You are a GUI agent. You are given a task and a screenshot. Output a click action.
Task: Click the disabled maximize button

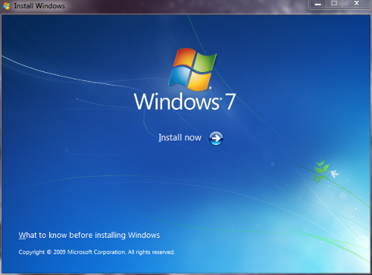(x=334, y=4)
